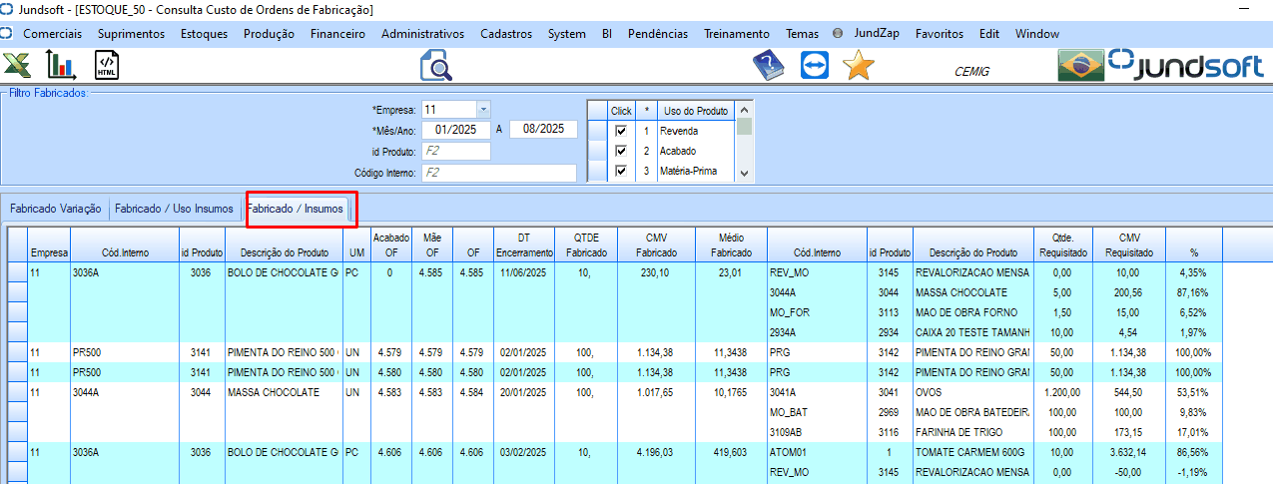Launch the TeamViewer remote support icon
The height and width of the screenshot is (484, 1273).
(x=814, y=66)
